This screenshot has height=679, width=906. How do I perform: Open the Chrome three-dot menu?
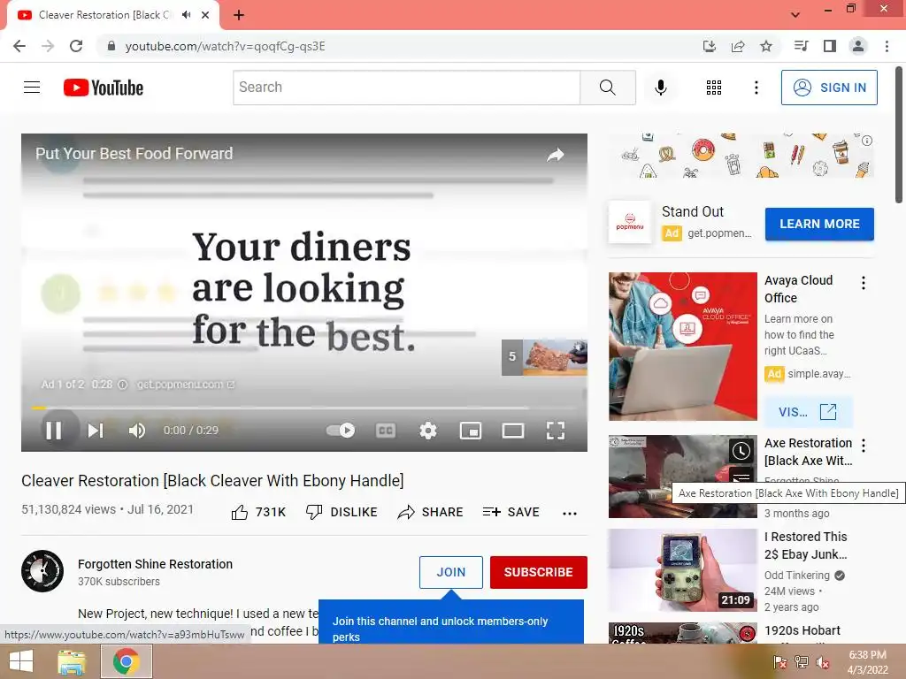pos(887,46)
